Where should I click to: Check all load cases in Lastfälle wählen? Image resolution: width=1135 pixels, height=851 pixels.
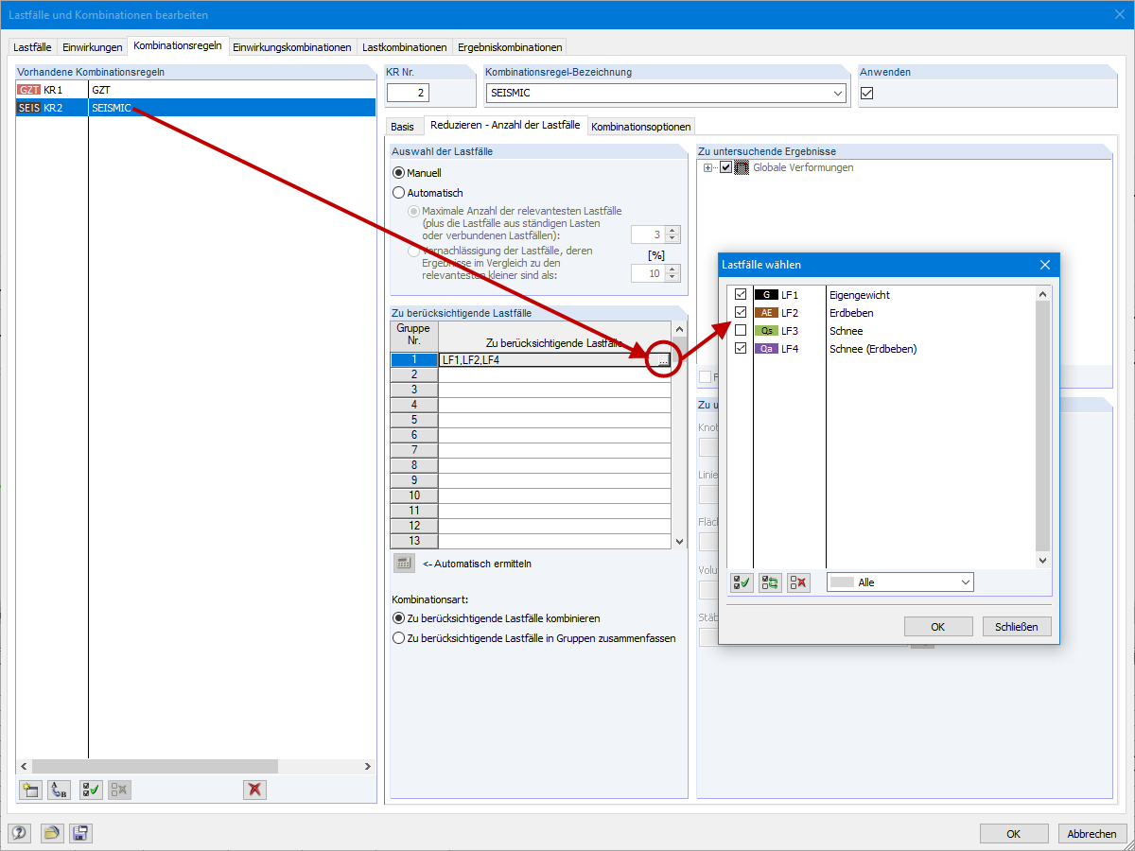742,582
